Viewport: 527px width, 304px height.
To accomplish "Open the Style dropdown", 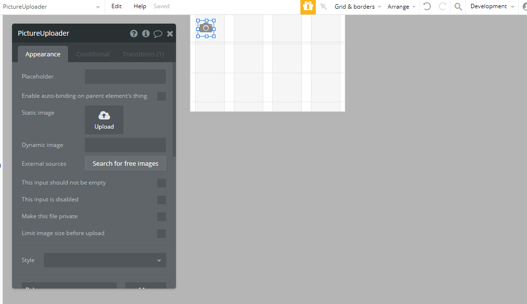I will (x=105, y=260).
